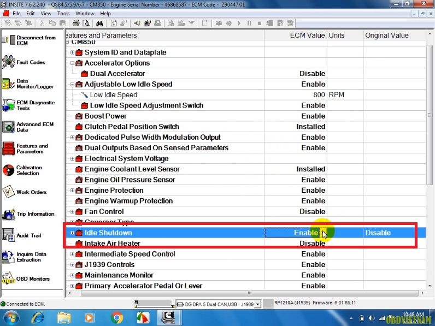Select Features and Parameters in sidebar
Viewport: 435px width, 326px height.
point(25,149)
